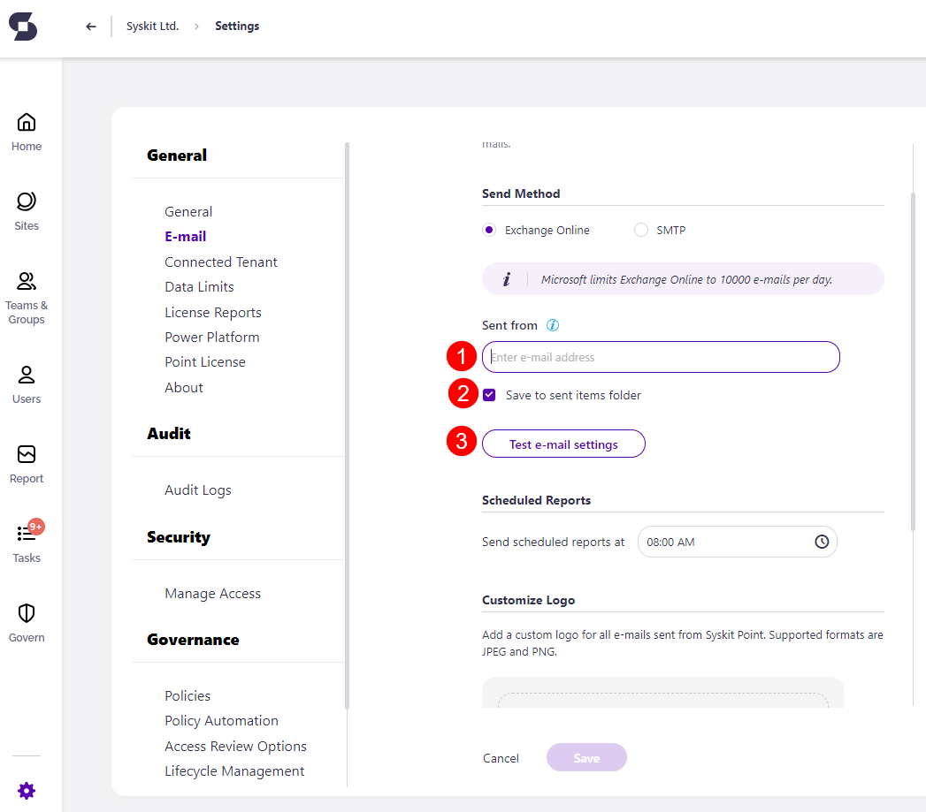Click the settings gear at bottom of sidebar
926x812 pixels.
tap(27, 791)
